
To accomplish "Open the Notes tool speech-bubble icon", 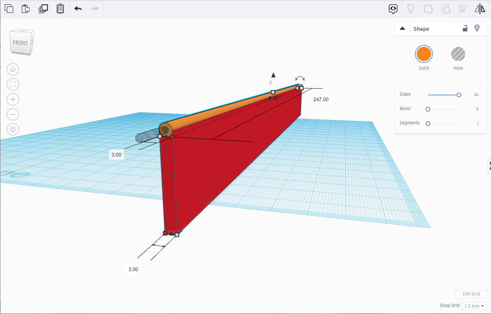I will (x=393, y=9).
